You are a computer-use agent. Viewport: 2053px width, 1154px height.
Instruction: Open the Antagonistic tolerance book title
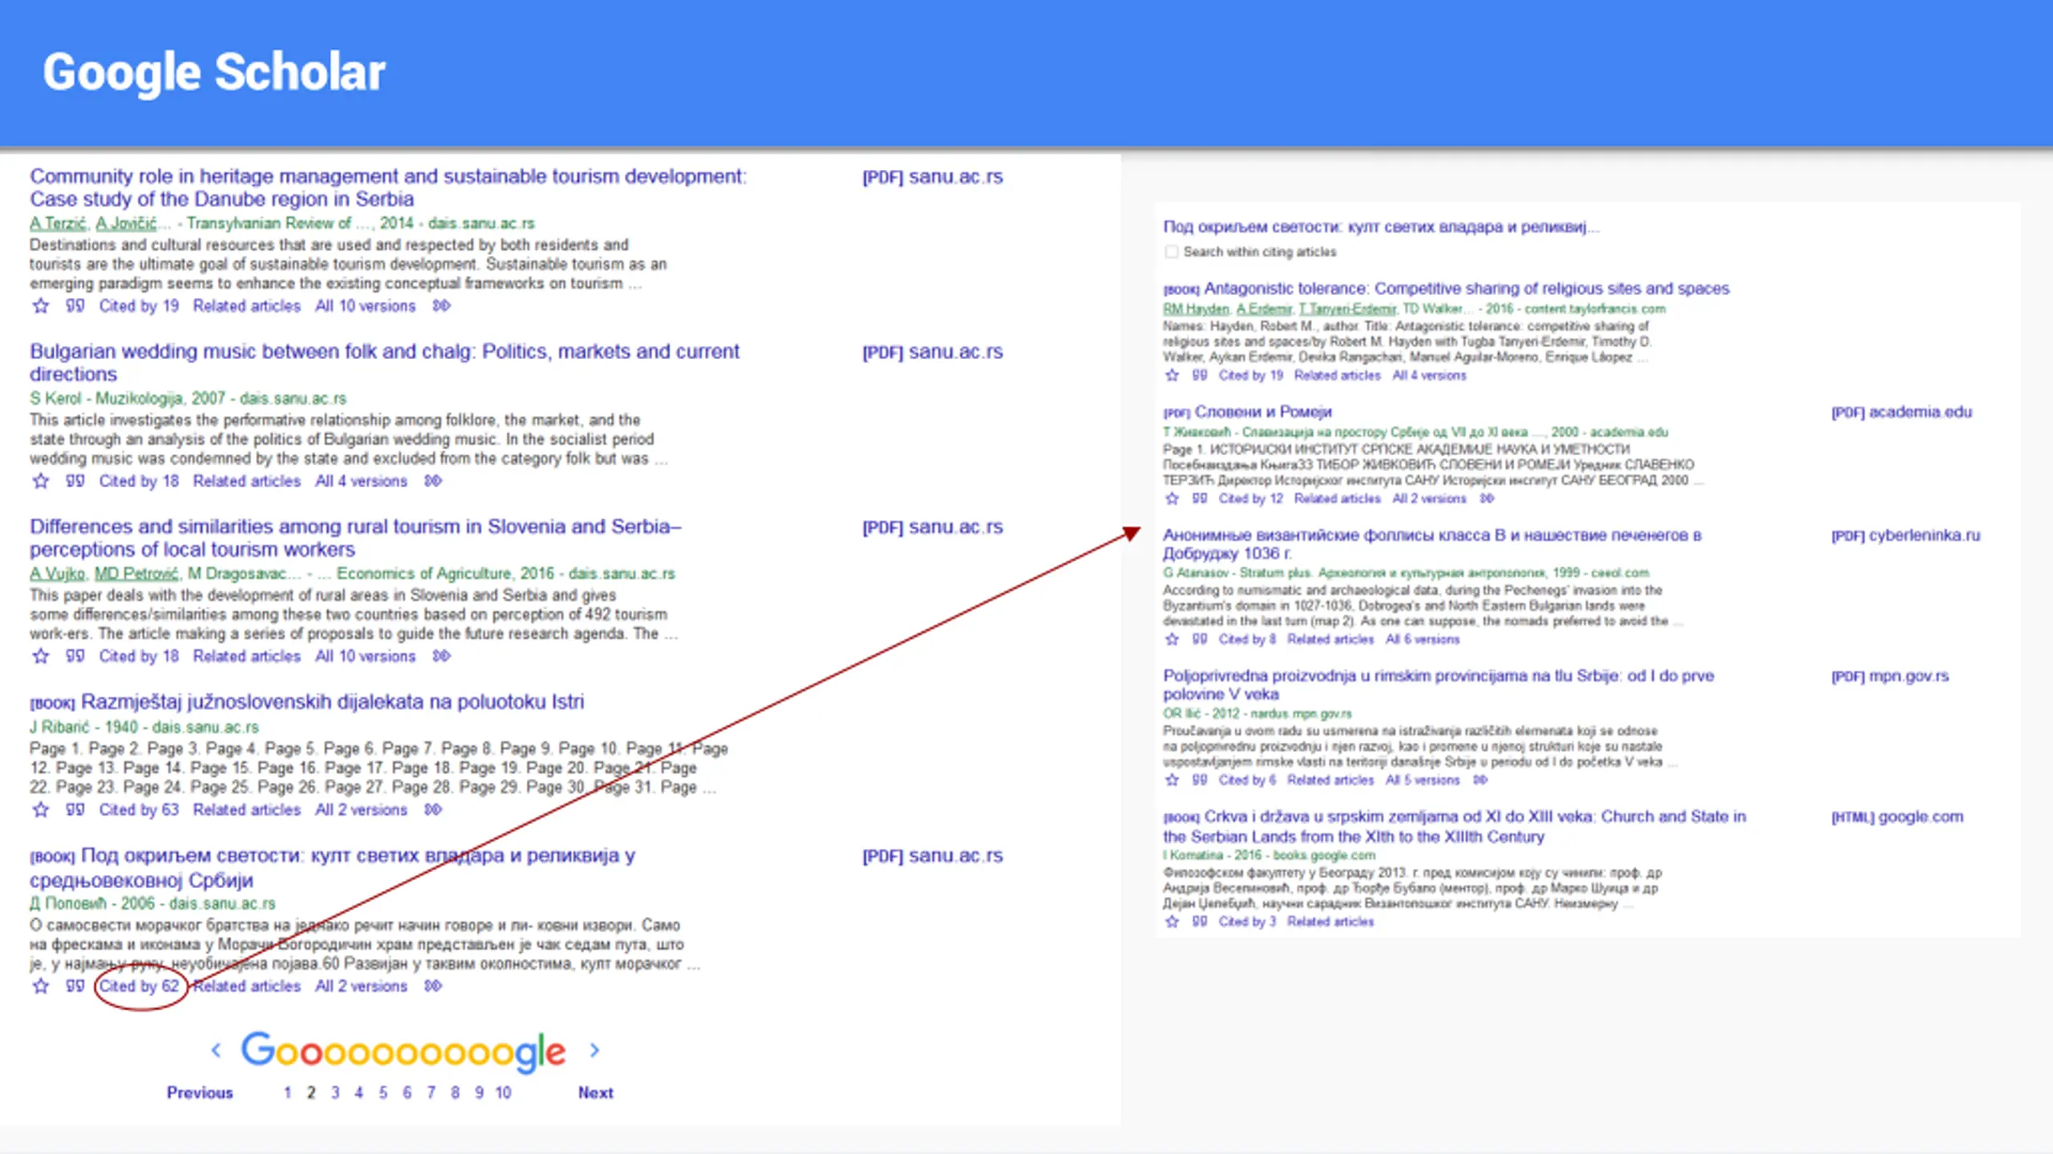click(1467, 288)
